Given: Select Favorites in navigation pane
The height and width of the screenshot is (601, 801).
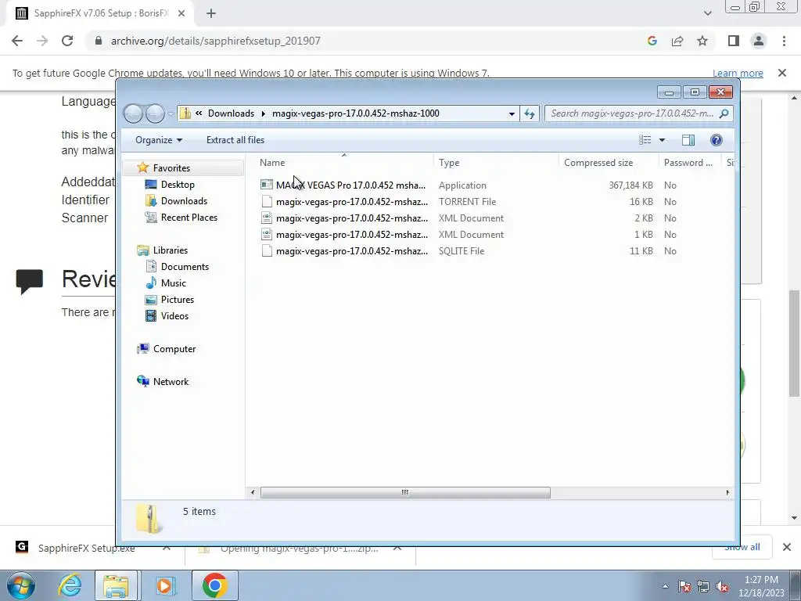Looking at the screenshot, I should (x=171, y=167).
